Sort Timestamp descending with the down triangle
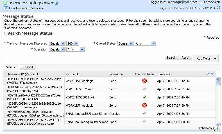 [212, 74]
